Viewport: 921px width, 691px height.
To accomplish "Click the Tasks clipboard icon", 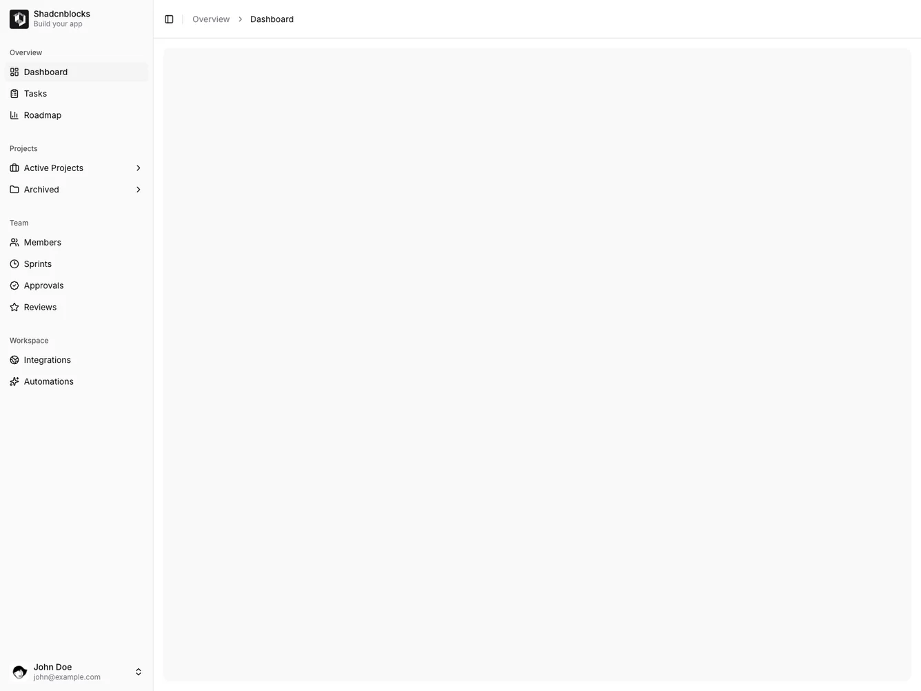I will tap(14, 93).
